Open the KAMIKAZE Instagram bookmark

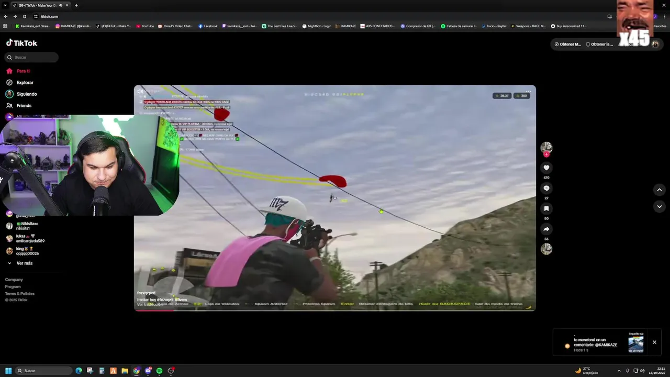tap(73, 26)
